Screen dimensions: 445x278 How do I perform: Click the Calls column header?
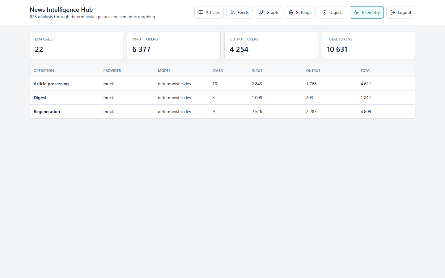coord(218,71)
